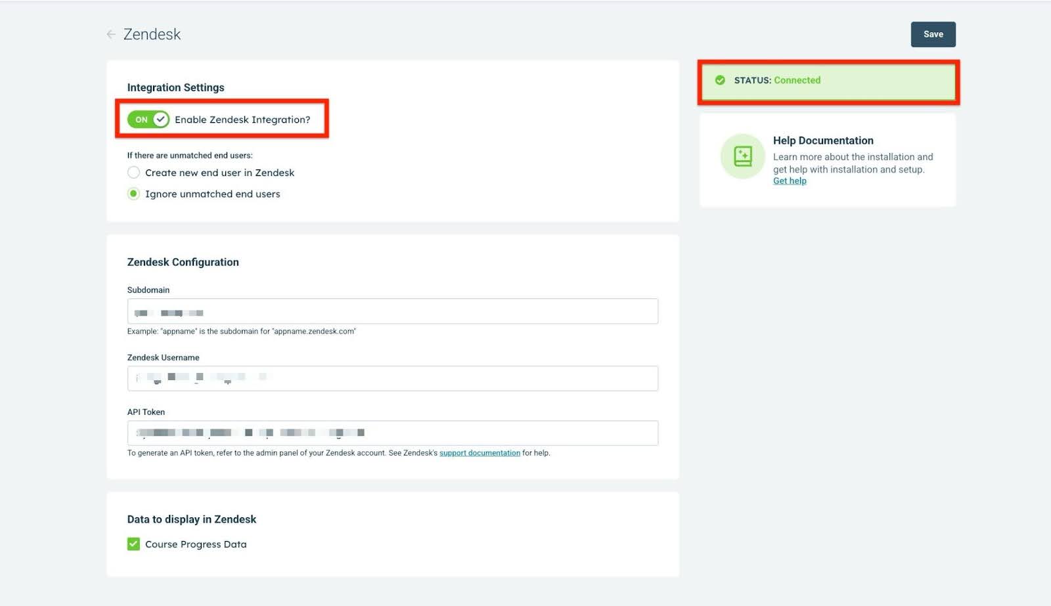Open the Get help link
The image size is (1051, 606).
pyautogui.click(x=790, y=181)
